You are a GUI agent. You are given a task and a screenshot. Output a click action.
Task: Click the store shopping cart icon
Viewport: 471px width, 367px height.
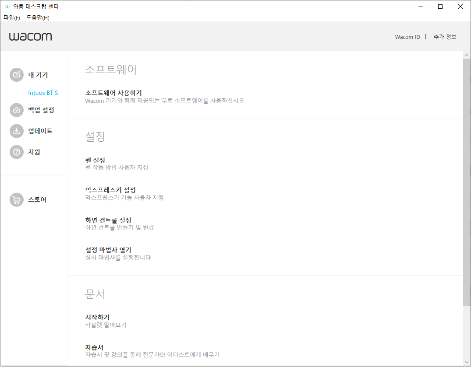pos(17,200)
